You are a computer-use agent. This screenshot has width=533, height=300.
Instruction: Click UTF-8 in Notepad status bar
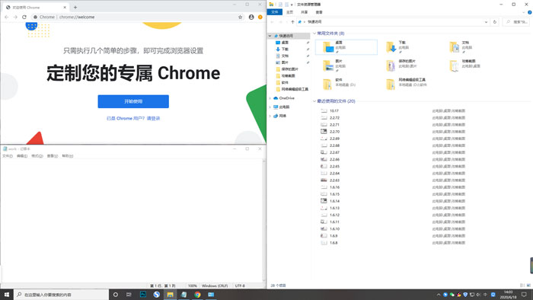240,286
